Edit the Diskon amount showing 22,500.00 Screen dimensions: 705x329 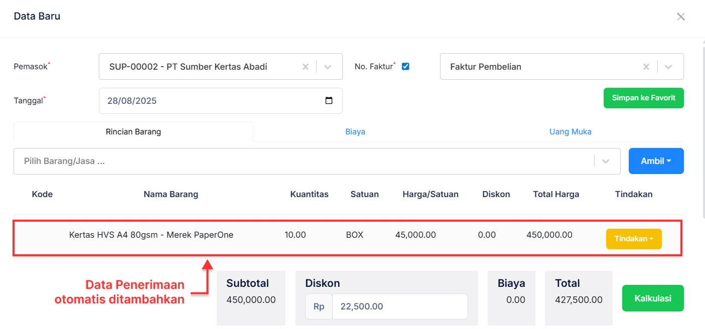pyautogui.click(x=400, y=306)
